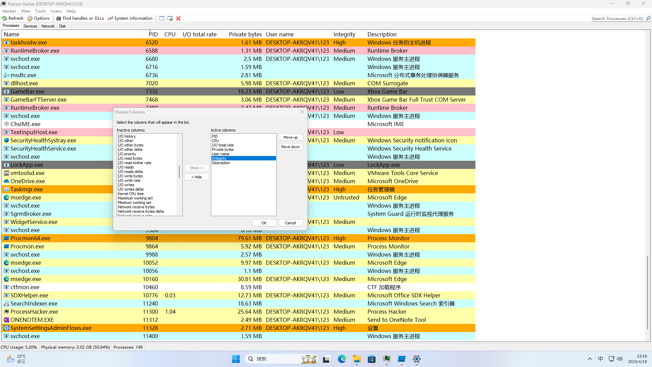Sort by the Name column header

point(71,34)
